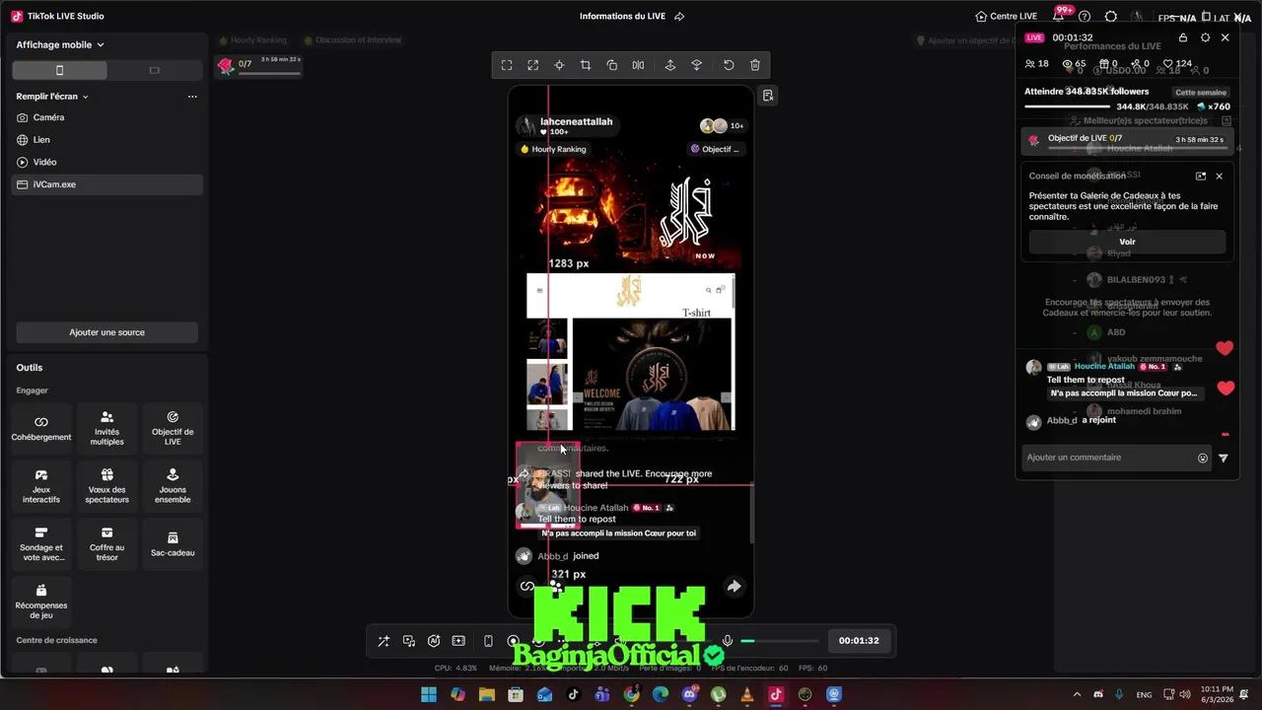The height and width of the screenshot is (710, 1262).
Task: Open the Cette semaine period selector
Action: click(1200, 92)
